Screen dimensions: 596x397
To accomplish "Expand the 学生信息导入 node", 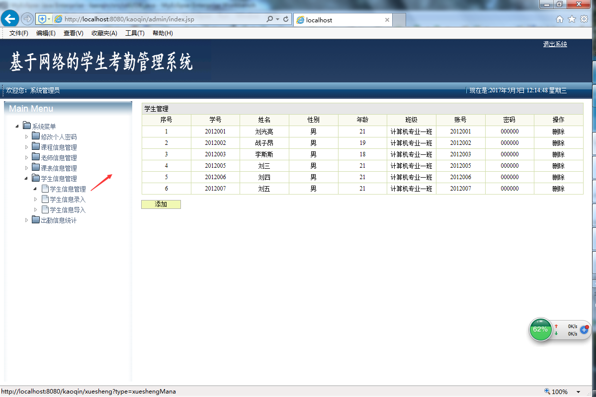I will (35, 209).
